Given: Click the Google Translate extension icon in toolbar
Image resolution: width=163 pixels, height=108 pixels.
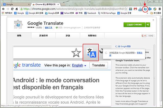Looking at the screenshot, I should (145, 9).
